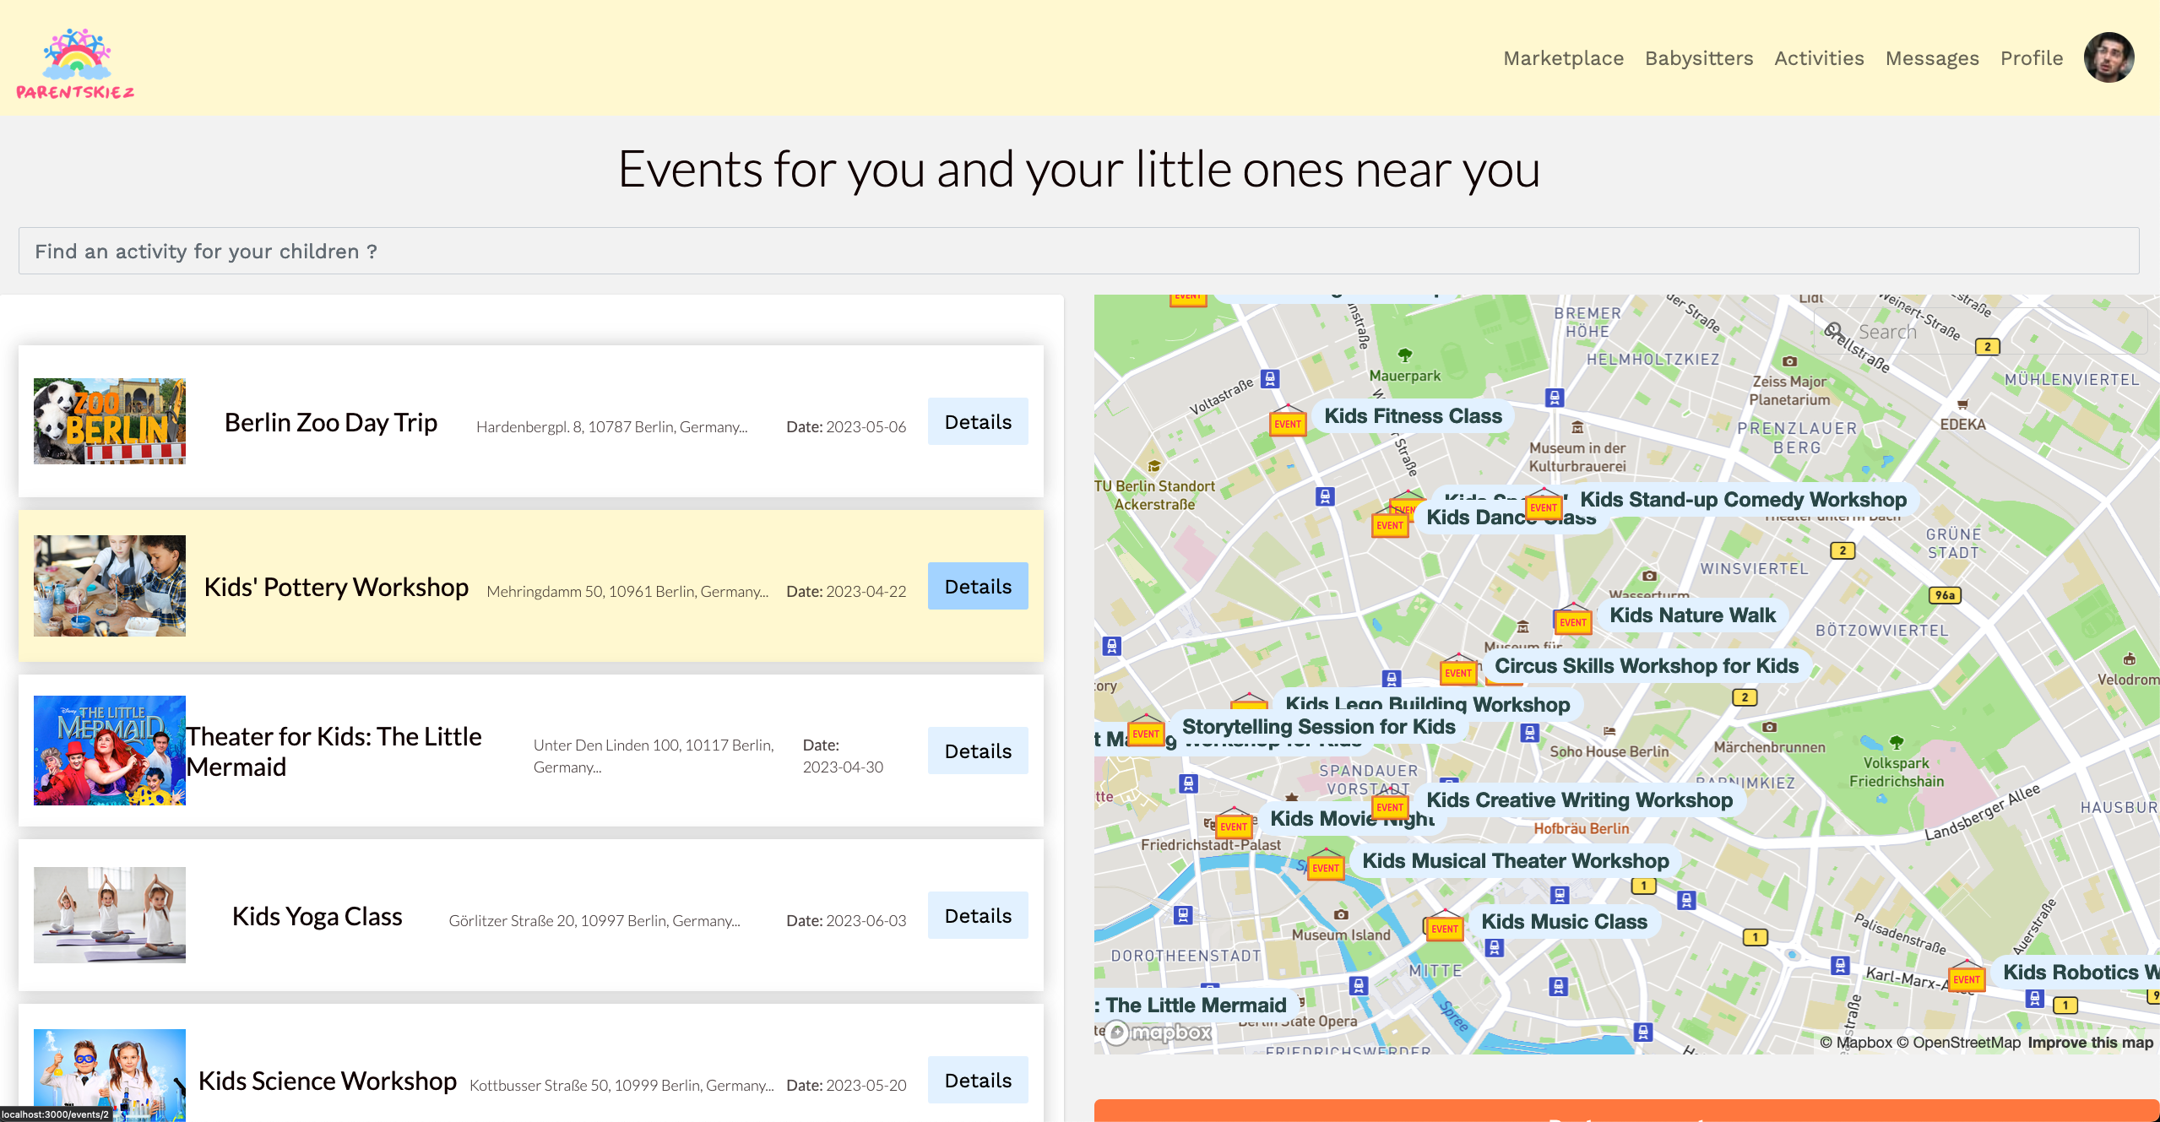Image resolution: width=2160 pixels, height=1122 pixels.
Task: Click the pottery workshop thumbnail
Action: pyautogui.click(x=110, y=586)
